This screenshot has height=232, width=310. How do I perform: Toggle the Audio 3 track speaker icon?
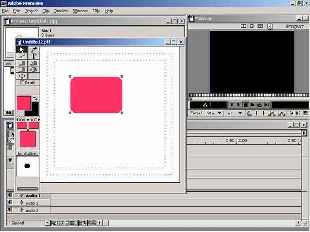pos(10,210)
